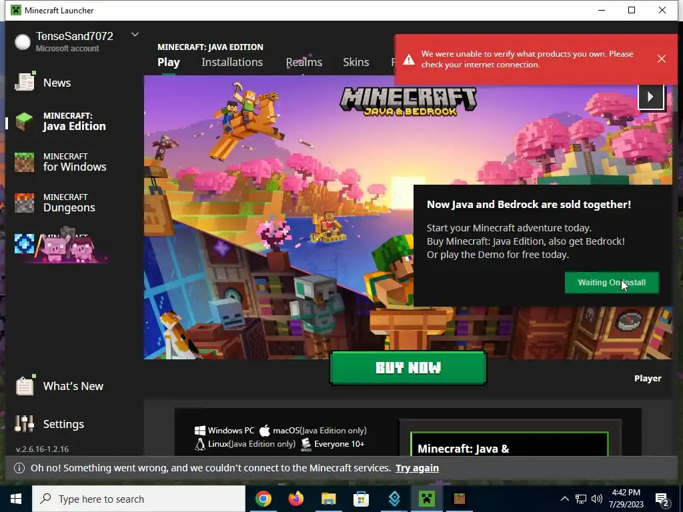683x512 pixels.
Task: Click the info icon in bottom error bar
Action: (19, 468)
